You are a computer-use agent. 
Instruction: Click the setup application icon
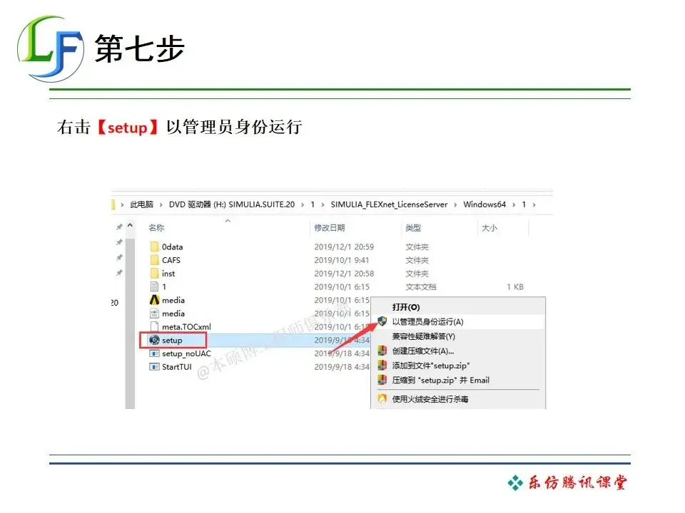point(154,340)
